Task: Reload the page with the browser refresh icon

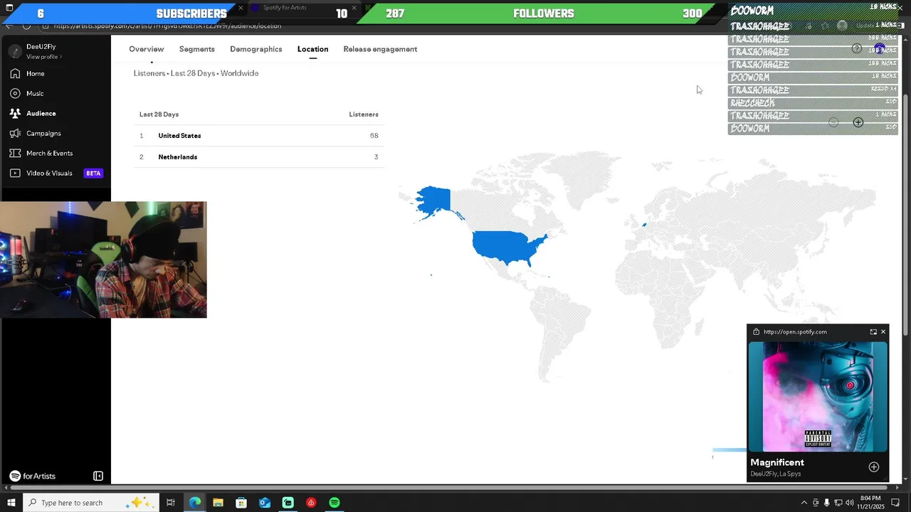Action: coord(26,26)
